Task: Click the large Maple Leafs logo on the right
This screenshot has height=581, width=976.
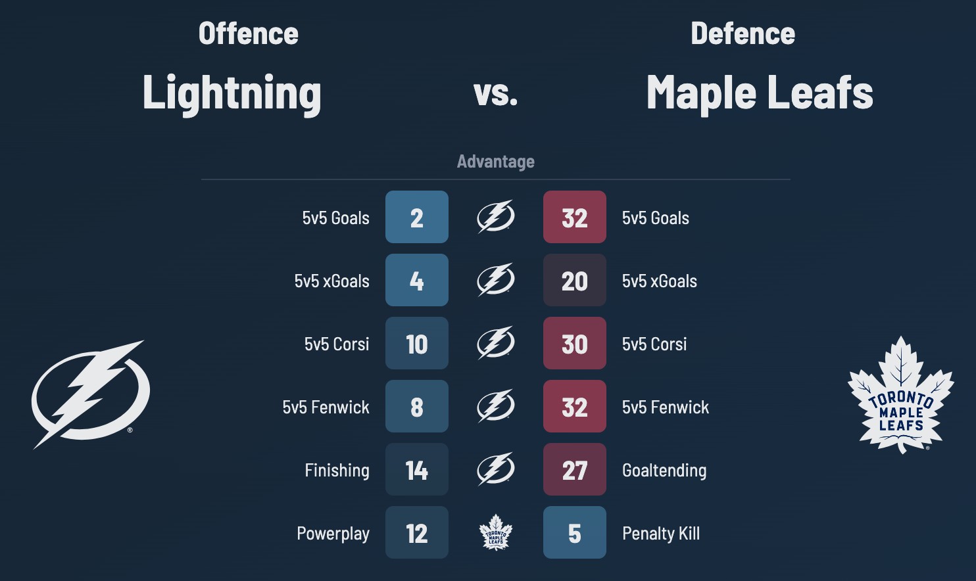Action: point(900,395)
